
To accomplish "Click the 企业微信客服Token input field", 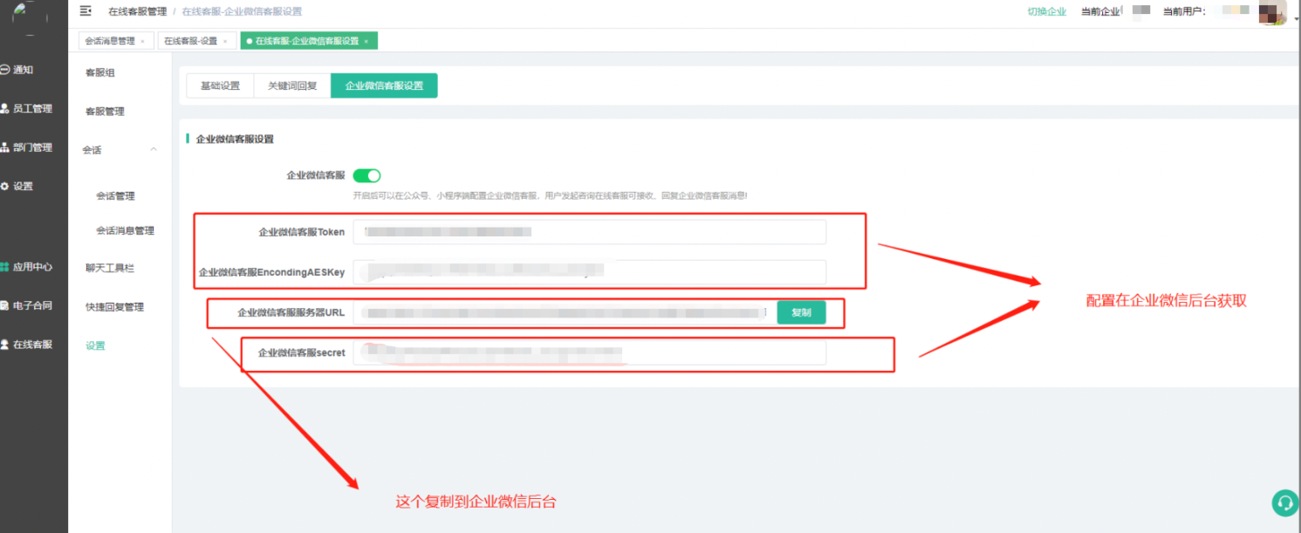I will 589,232.
